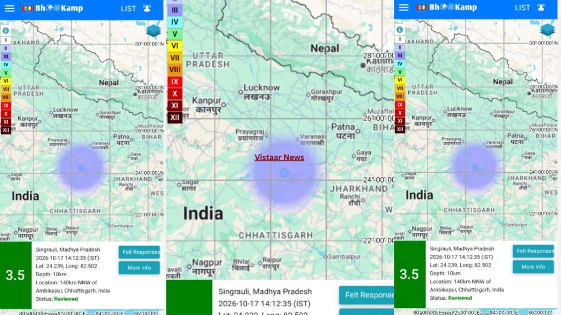Click intensity V swatch in middle legend

pos(175,34)
